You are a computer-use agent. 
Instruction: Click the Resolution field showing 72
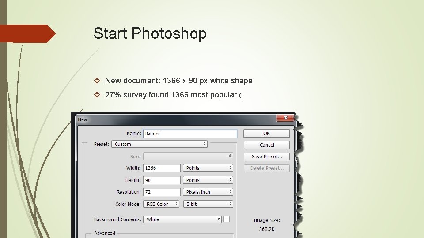tap(162, 192)
